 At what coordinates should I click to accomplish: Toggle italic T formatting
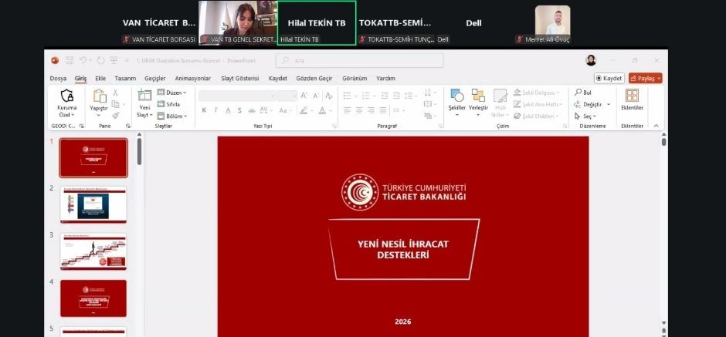pyautogui.click(x=215, y=110)
